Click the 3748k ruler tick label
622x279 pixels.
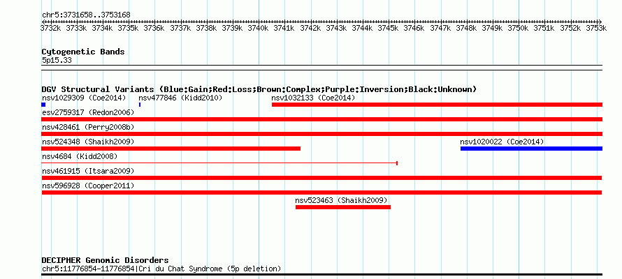coord(467,28)
